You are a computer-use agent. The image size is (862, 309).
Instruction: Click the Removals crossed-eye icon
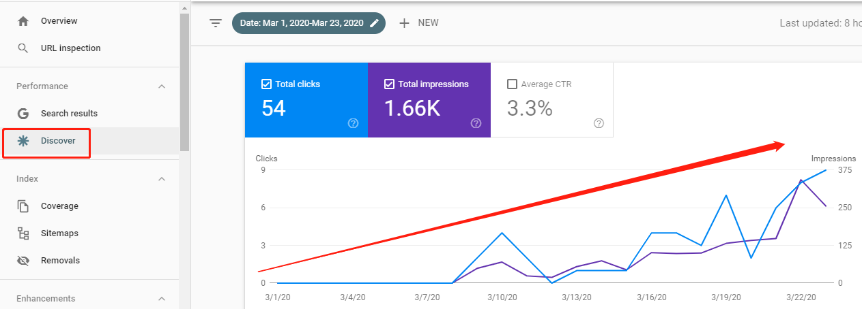23,261
